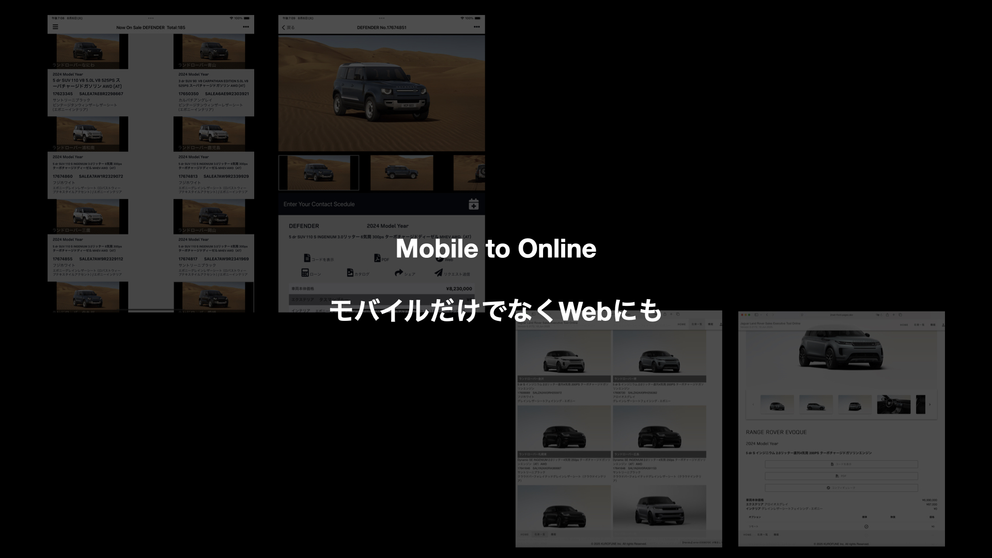The image size is (992, 558).
Task: Select the Evoque interior dashboard thumbnail
Action: [893, 405]
